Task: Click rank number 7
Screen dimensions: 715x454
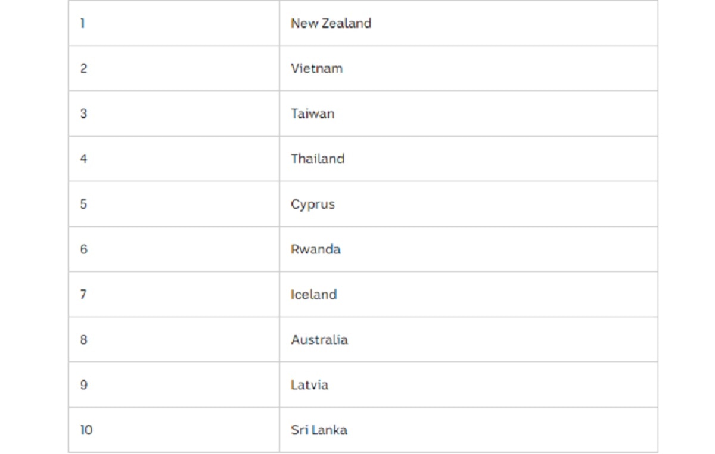Action: click(x=83, y=295)
